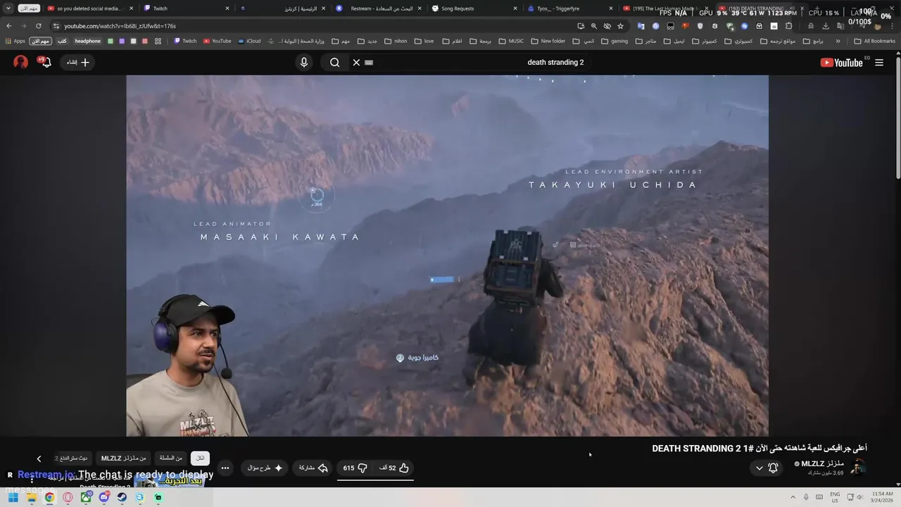Viewport: 901px width, 507px height.
Task: Click the create video plus button
Action: (78, 62)
